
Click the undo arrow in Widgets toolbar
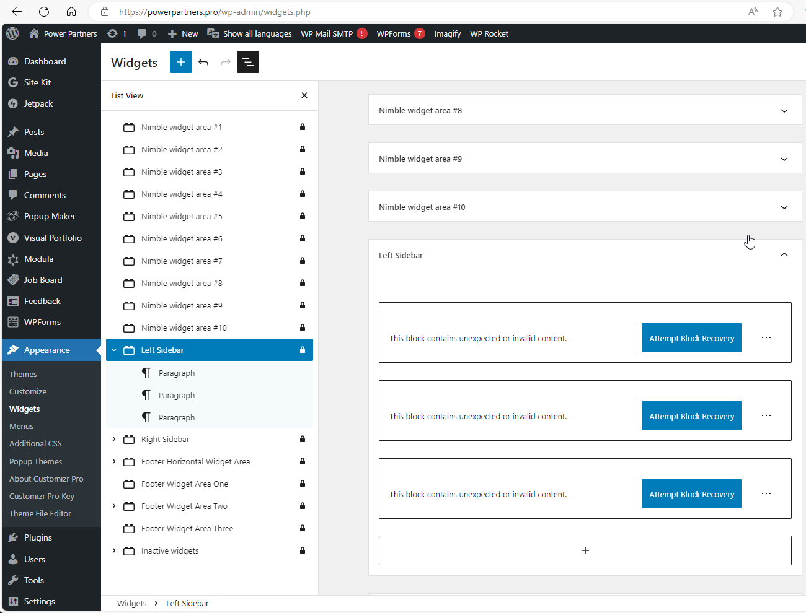click(203, 62)
